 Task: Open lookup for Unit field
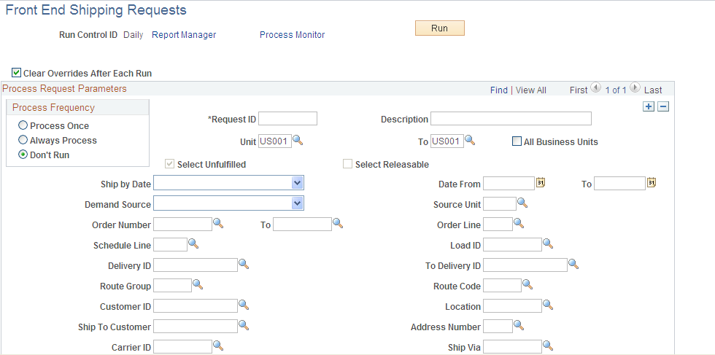coord(298,141)
